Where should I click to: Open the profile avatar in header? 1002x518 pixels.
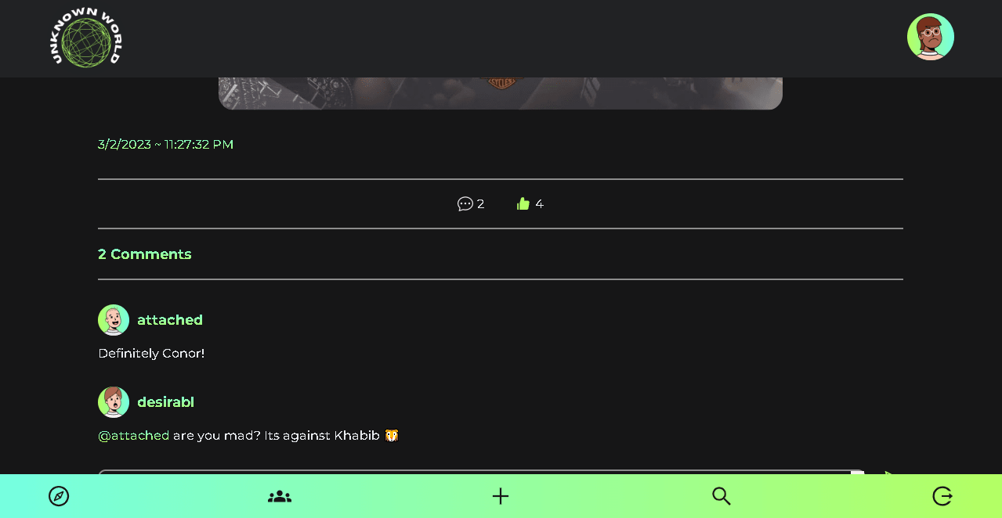tap(930, 37)
